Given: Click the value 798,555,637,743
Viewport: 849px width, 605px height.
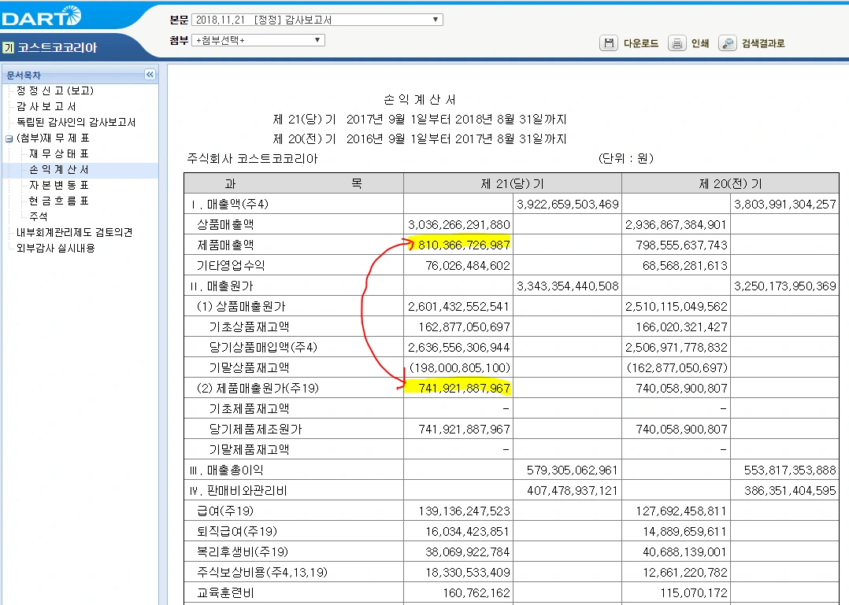Looking at the screenshot, I should point(682,245).
